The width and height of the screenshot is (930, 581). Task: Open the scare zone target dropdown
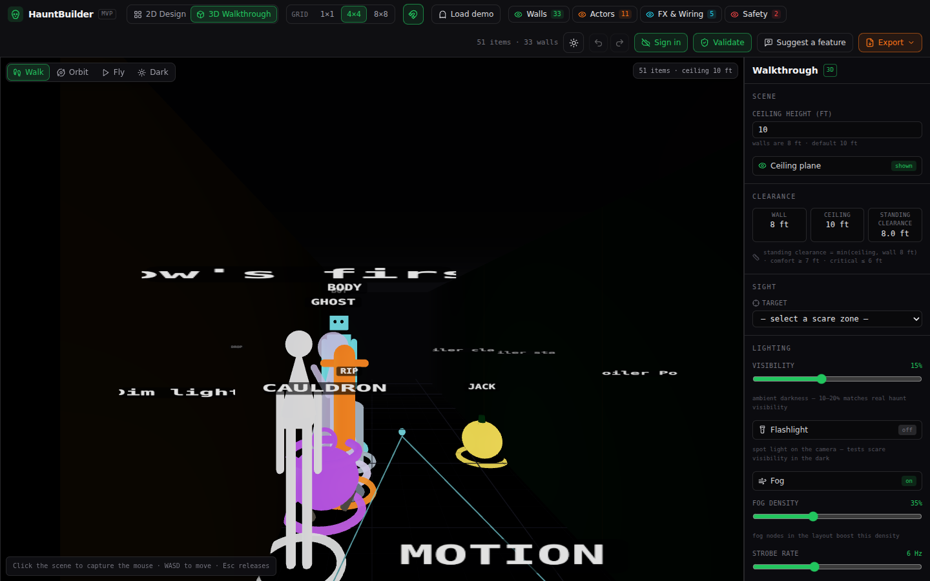tap(837, 319)
